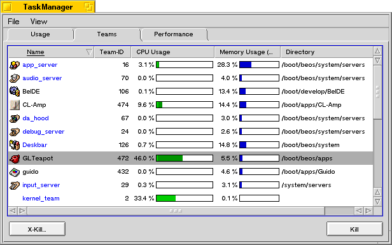This screenshot has width=392, height=245.
Task: Click the window zoom icon in title tab
Action: coord(88,7)
